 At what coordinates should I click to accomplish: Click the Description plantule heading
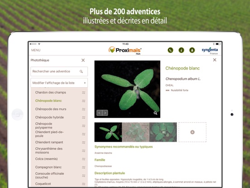coord(110,173)
